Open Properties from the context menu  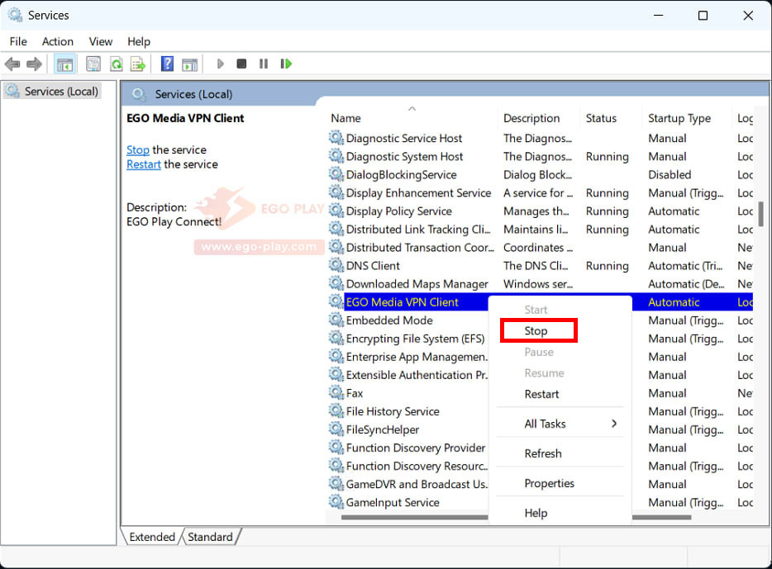tap(550, 483)
